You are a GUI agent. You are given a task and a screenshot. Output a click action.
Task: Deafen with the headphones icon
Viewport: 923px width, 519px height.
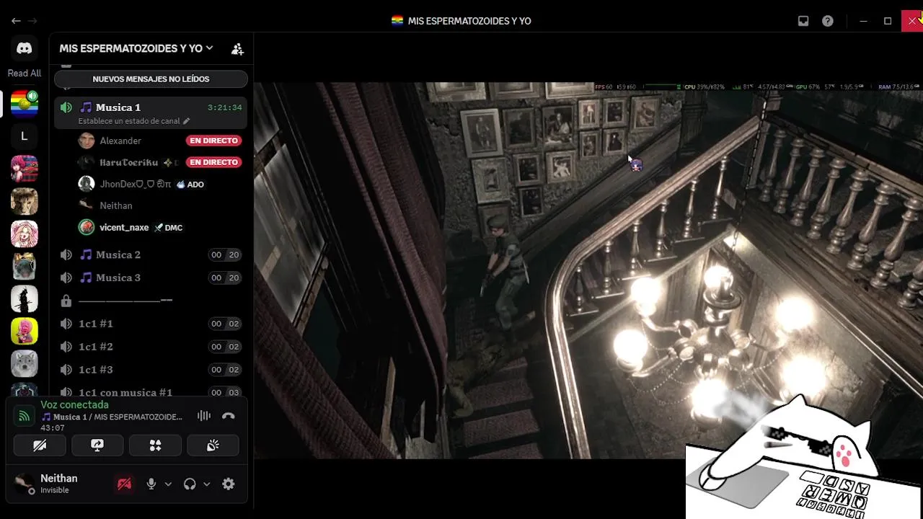coord(190,484)
